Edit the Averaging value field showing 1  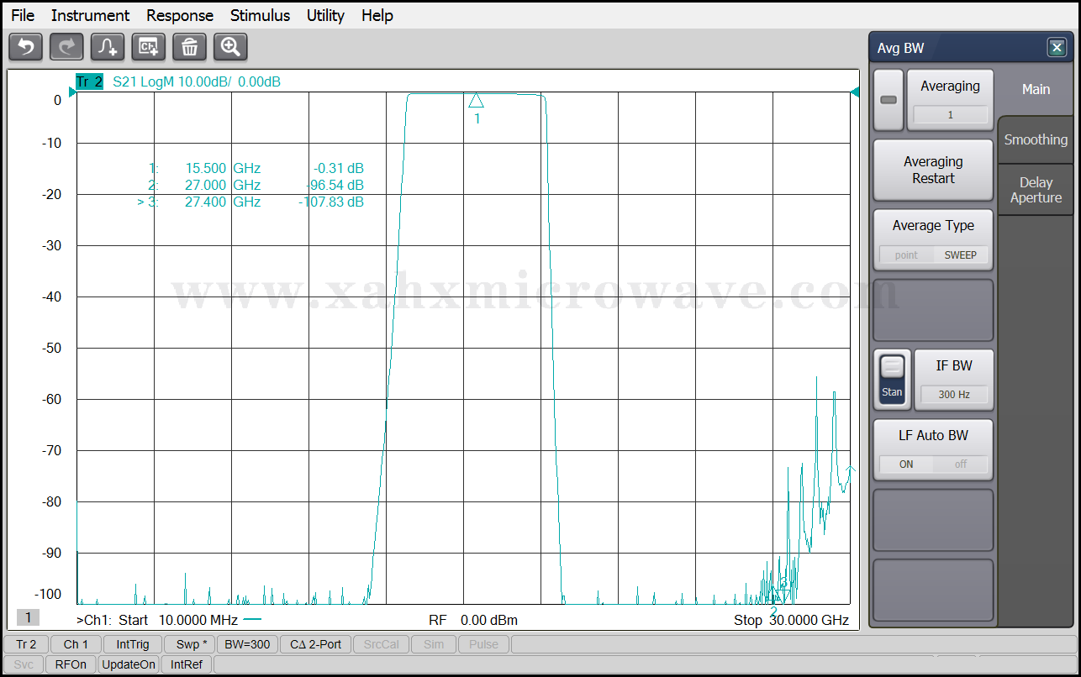click(x=950, y=115)
